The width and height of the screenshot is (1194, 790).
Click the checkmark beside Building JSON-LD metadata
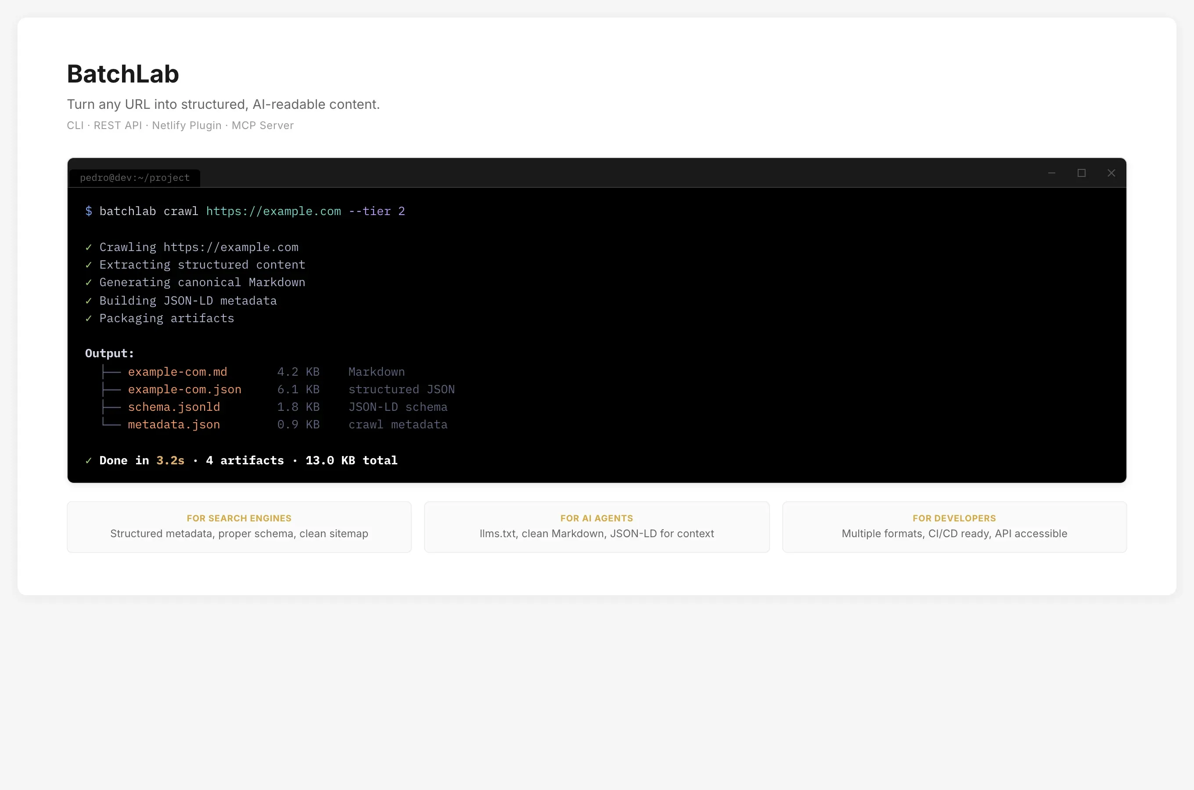point(89,300)
